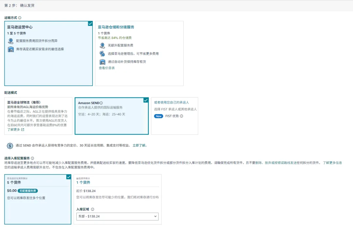The image size is (353, 227).
Task: Click the FIST 优势 info icon
Action: (x=182, y=116)
